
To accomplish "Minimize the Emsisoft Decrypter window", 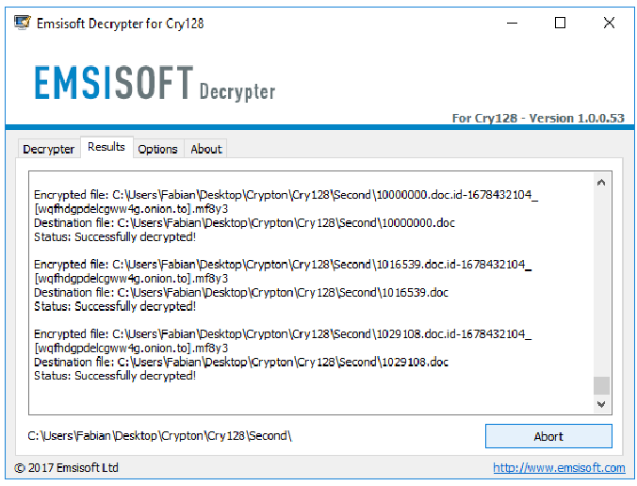I will tap(513, 23).
